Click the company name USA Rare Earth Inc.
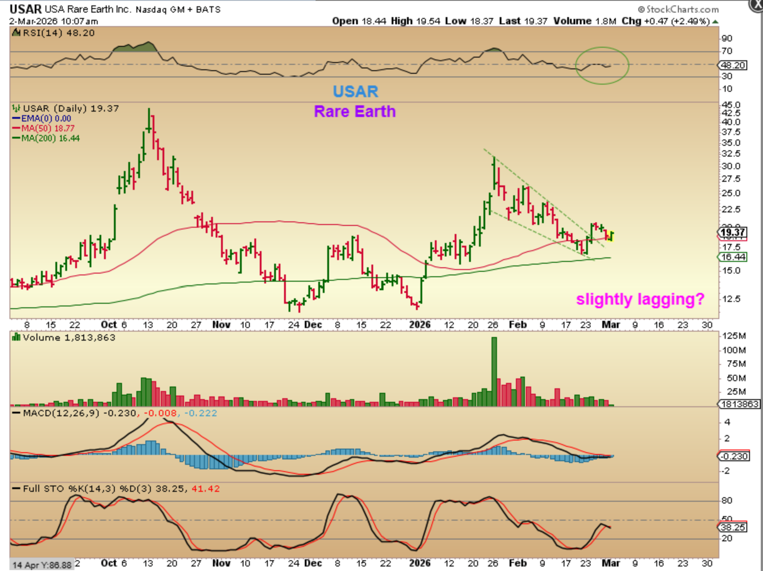This screenshot has height=571, width=763. (88, 9)
